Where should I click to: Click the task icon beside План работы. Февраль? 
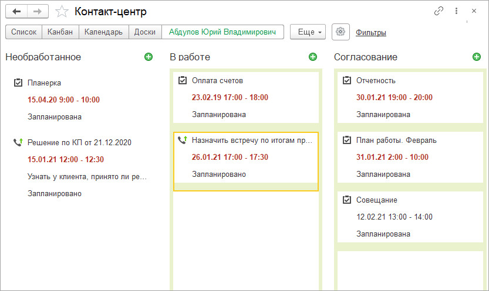(347, 140)
